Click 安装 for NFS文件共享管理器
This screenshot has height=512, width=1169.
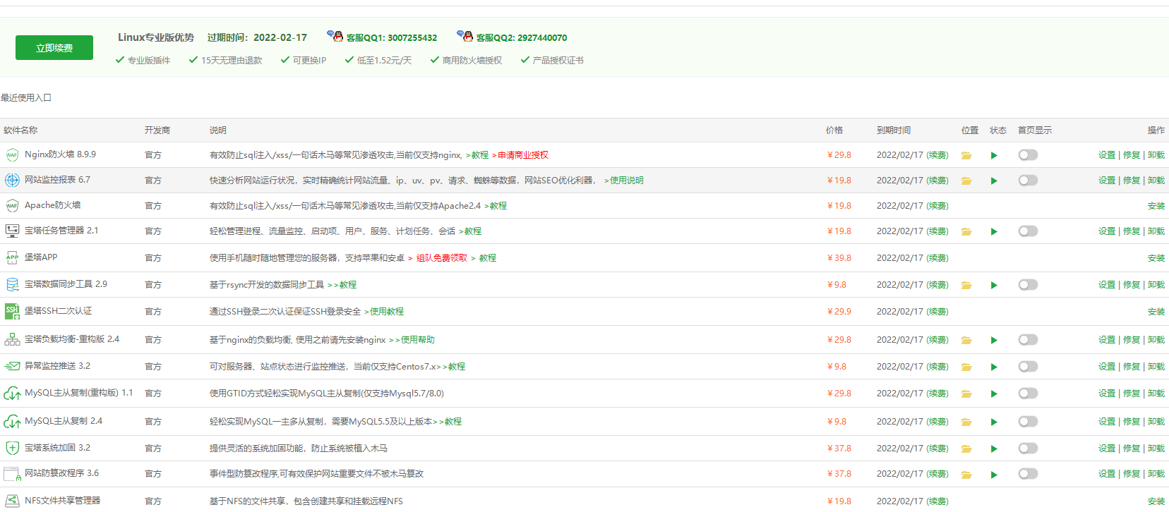[x=1156, y=501]
